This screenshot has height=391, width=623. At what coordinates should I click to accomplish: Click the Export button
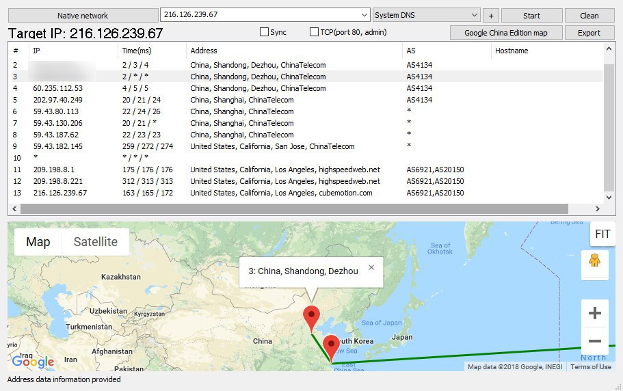(588, 32)
